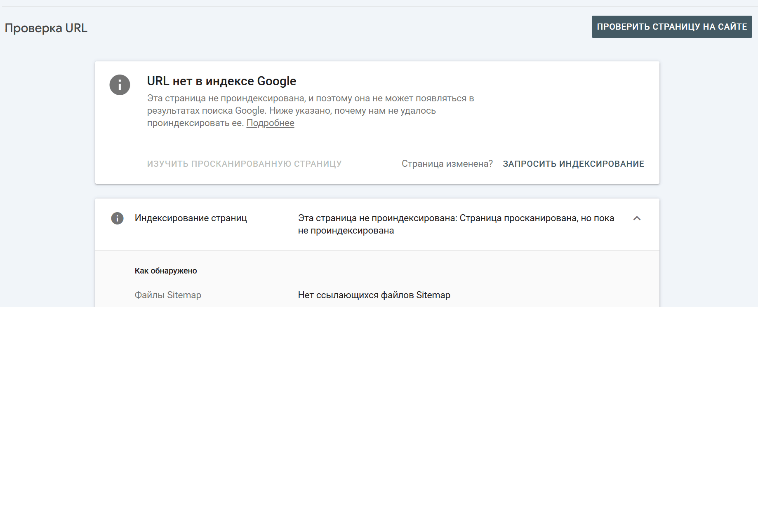Click the 'Страница просканирована, но пока не проиндексирована' status text

click(x=456, y=224)
